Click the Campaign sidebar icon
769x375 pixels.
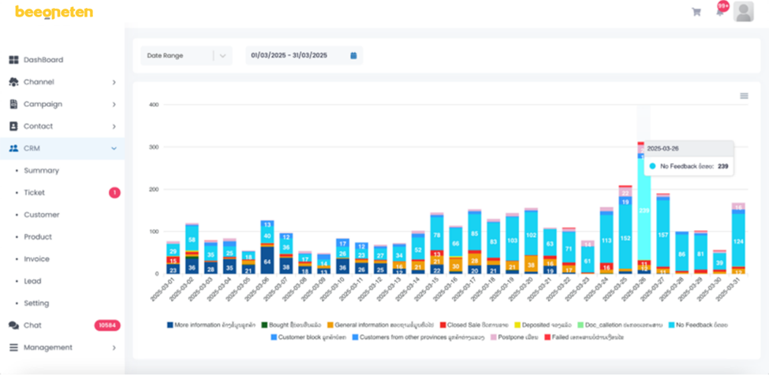[13, 104]
